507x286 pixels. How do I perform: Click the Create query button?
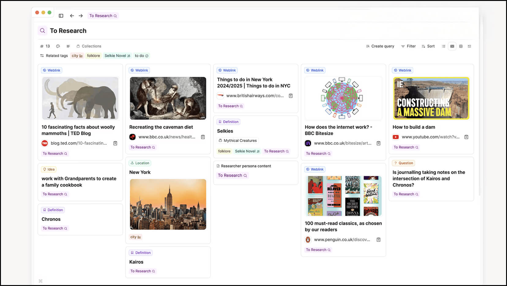tap(380, 46)
